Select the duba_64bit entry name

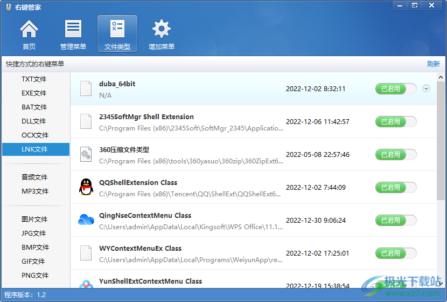(x=117, y=84)
